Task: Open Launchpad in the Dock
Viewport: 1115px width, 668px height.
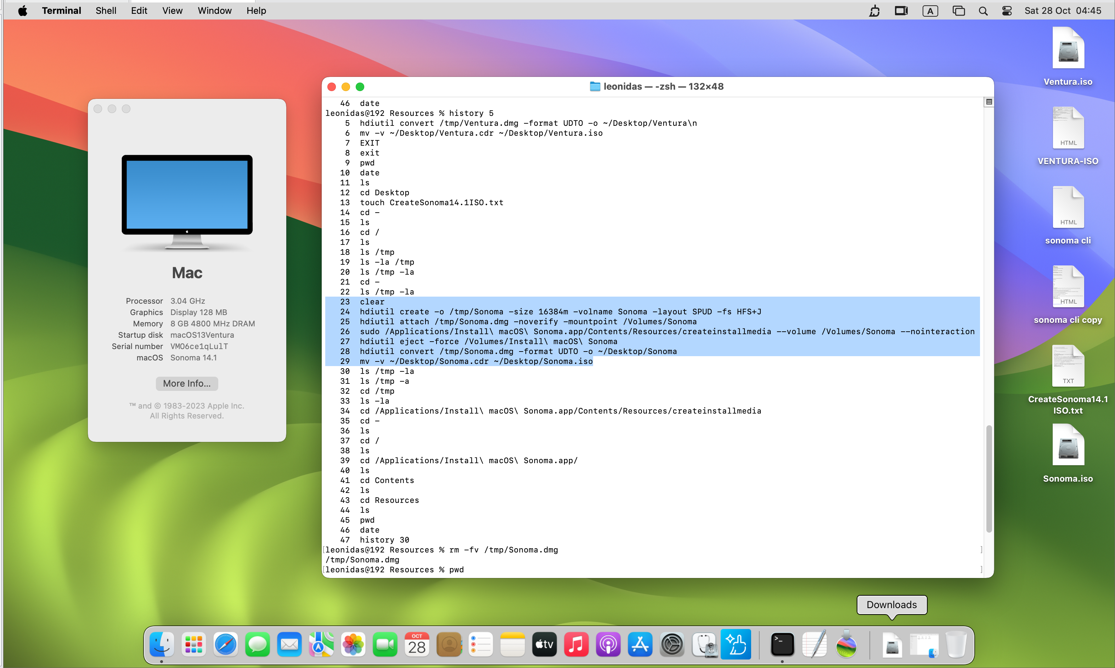Action: tap(193, 645)
